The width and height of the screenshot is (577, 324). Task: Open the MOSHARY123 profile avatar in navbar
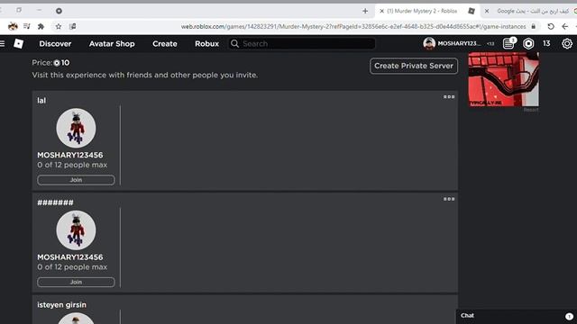pos(429,43)
